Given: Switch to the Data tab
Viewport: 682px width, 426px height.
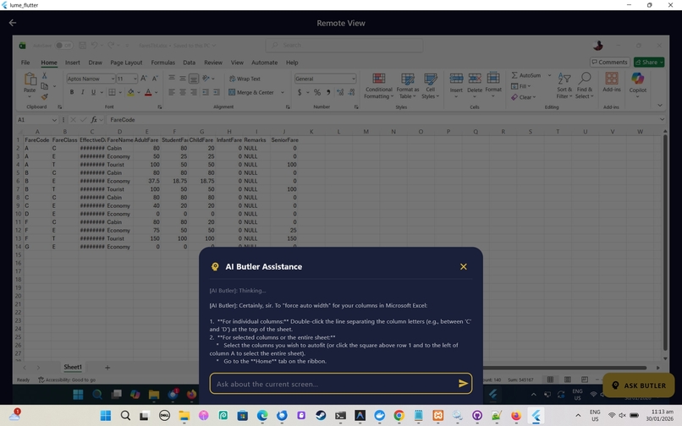Looking at the screenshot, I should point(189,63).
